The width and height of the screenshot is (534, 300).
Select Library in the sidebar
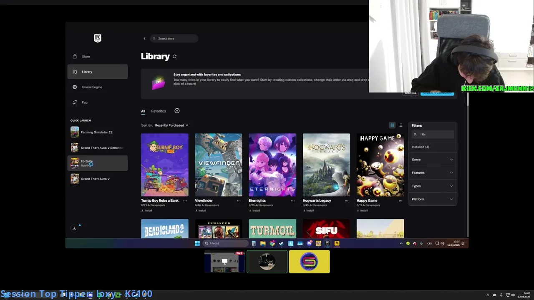point(98,72)
